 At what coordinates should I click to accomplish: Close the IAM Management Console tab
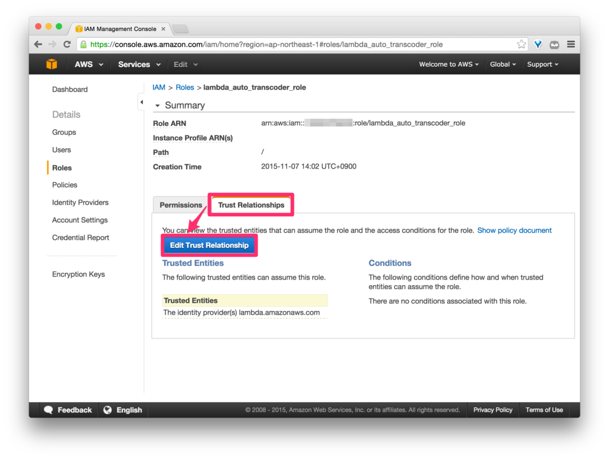(164, 29)
